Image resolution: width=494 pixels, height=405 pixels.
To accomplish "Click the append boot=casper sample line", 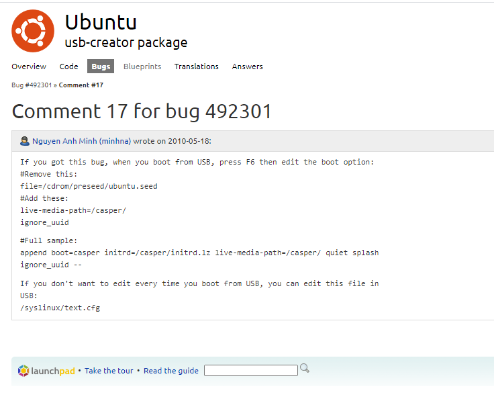I will pyautogui.click(x=199, y=253).
